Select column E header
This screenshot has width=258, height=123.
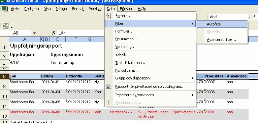(58, 39)
